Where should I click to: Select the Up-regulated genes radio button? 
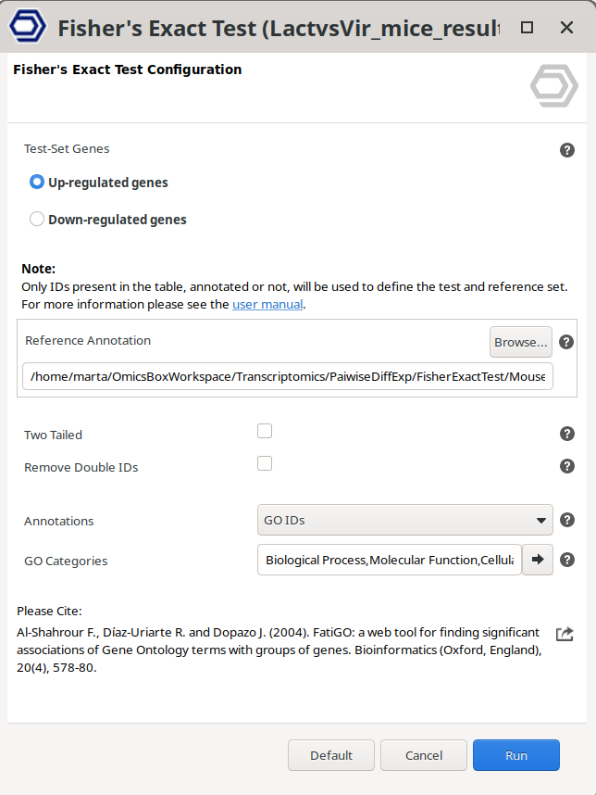coord(37,183)
